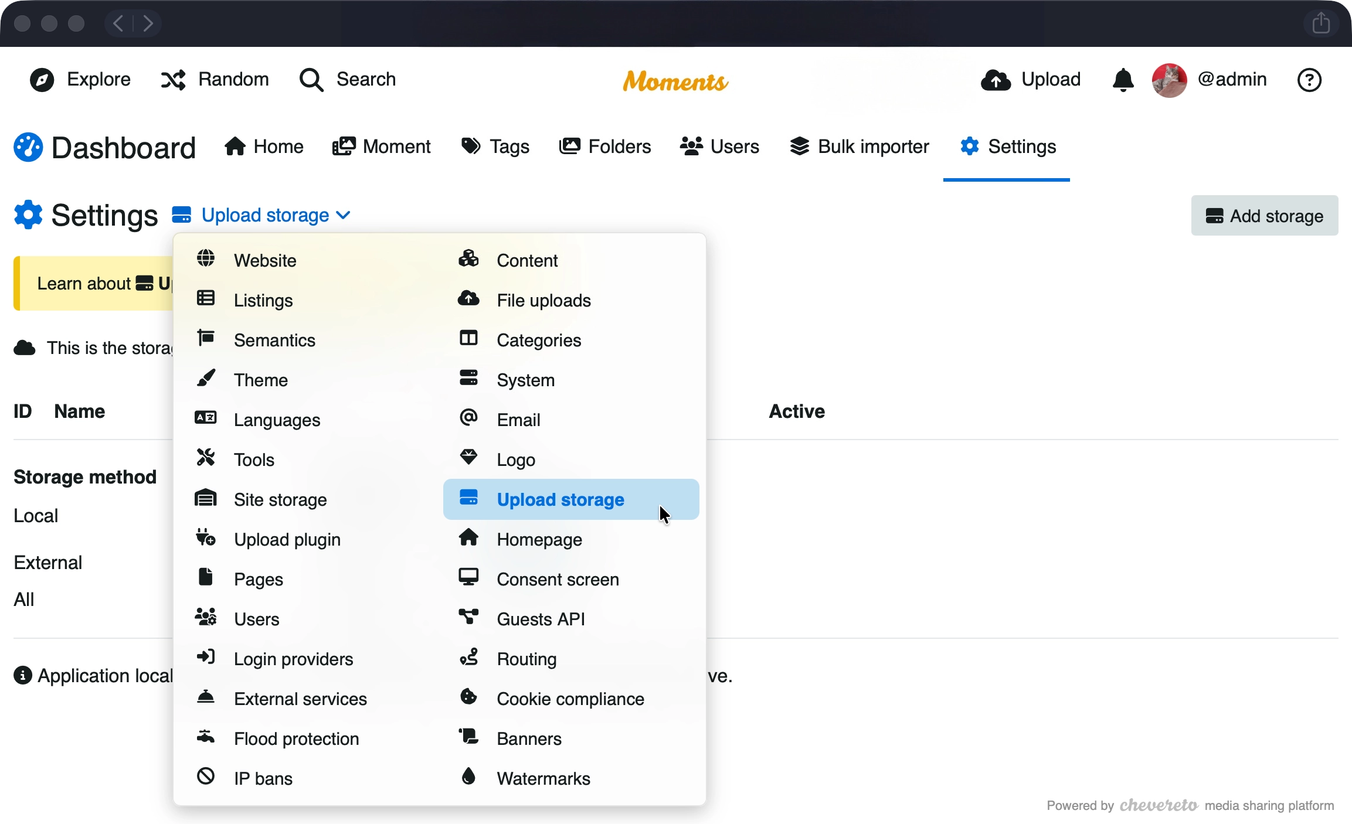The image size is (1352, 824).
Task: Click the Tools wrench icon
Action: tap(206, 458)
